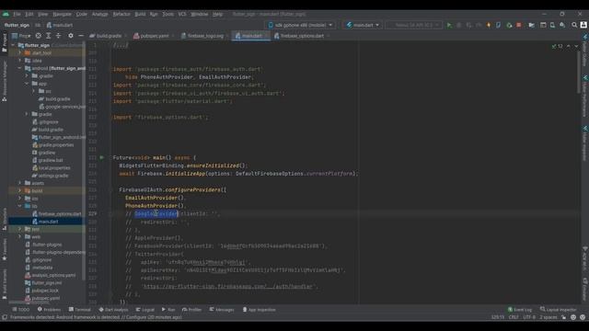Click the select opened file target icon
The image size is (589, 331).
(x=38, y=36)
